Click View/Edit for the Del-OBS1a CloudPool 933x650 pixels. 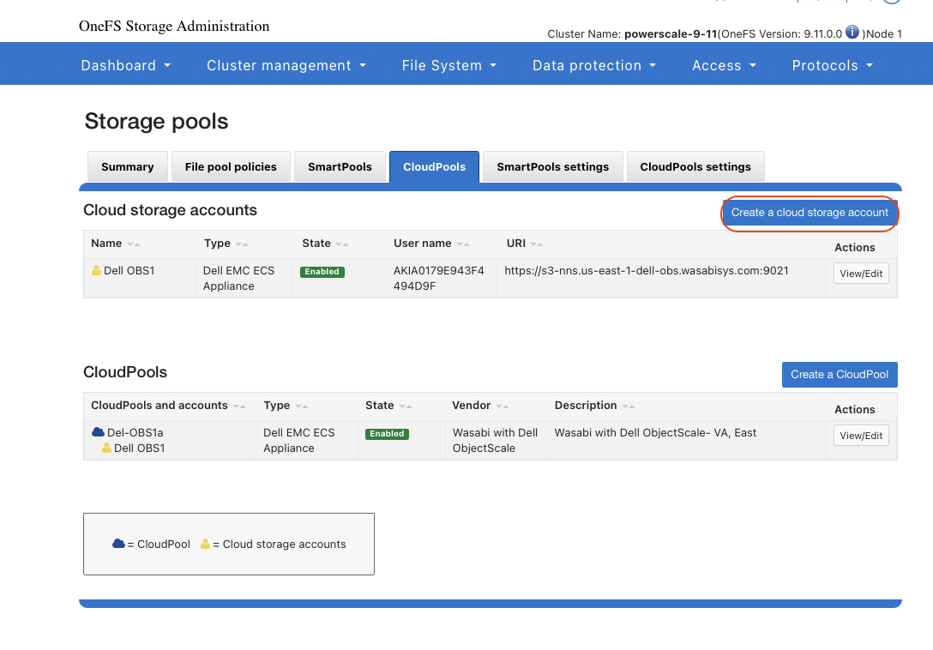(861, 435)
